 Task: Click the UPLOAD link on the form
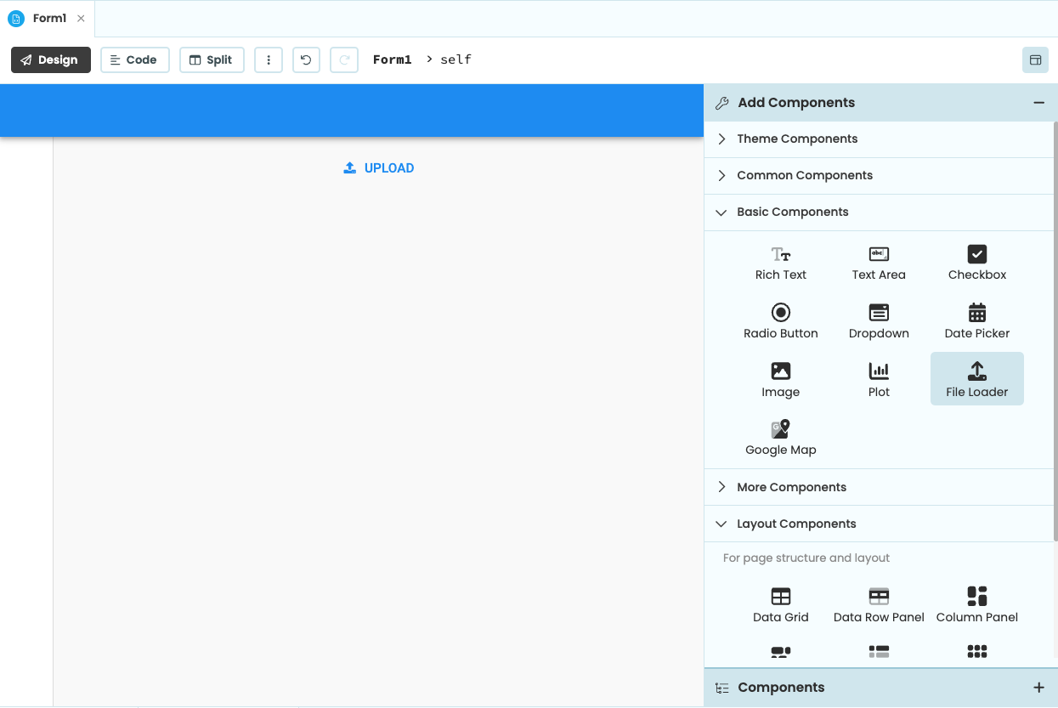pyautogui.click(x=378, y=167)
